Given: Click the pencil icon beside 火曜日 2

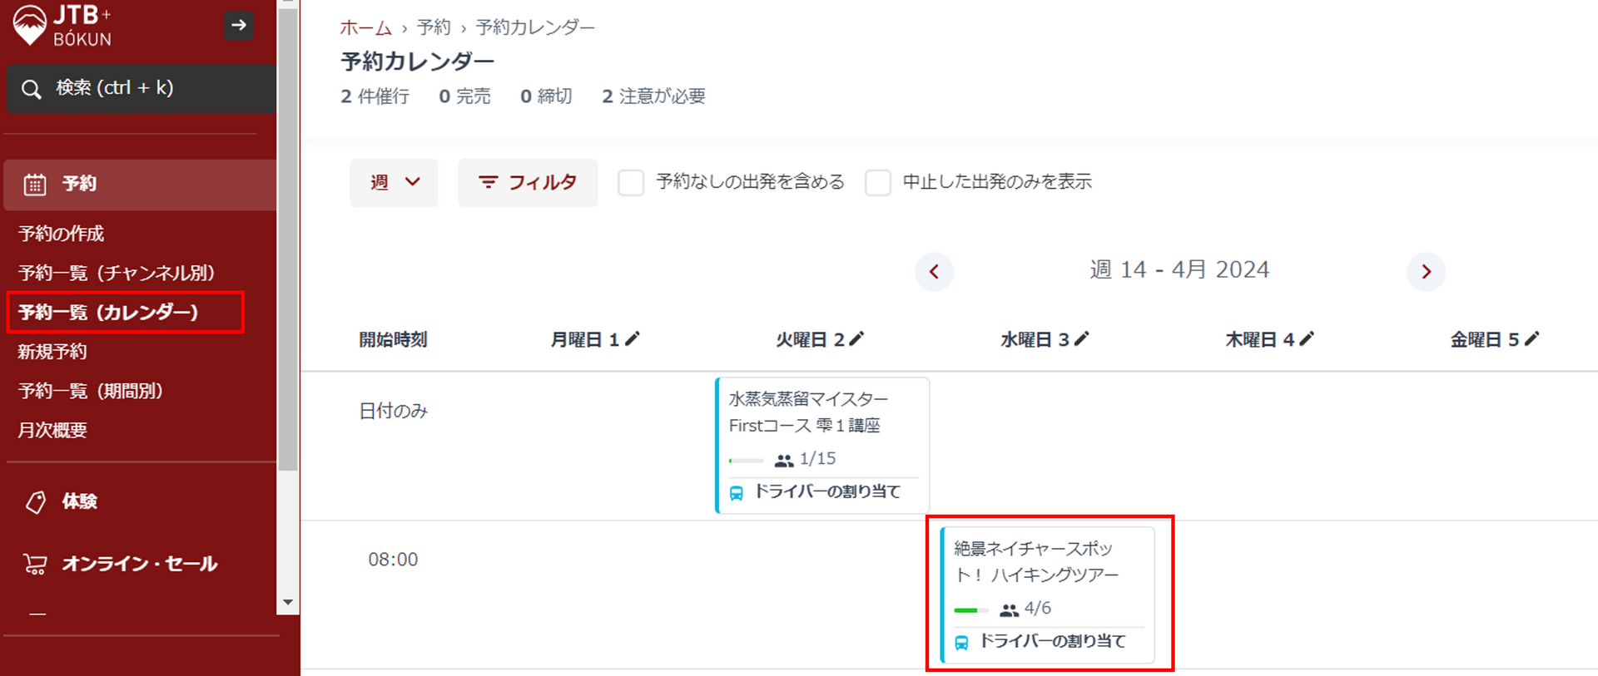Looking at the screenshot, I should tap(856, 338).
